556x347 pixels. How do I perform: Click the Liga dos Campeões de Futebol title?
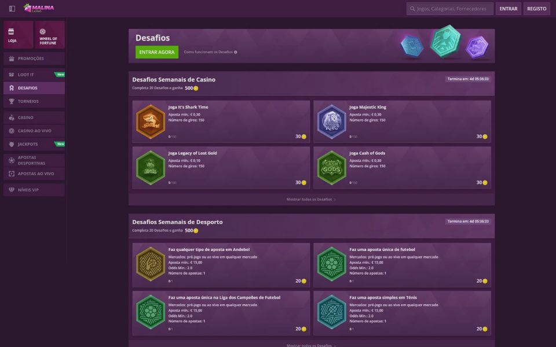[224, 297]
